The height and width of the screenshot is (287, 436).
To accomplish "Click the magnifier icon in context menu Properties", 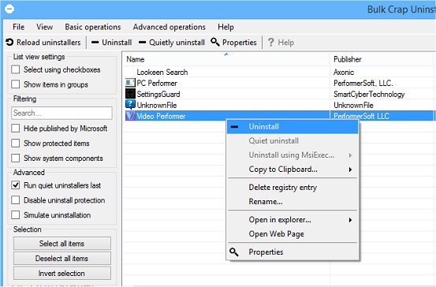I will [x=234, y=252].
